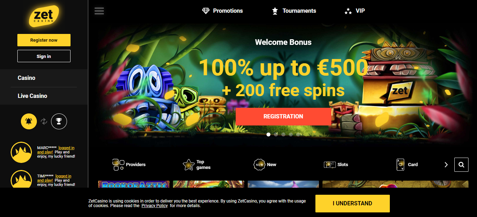Select the third banner carousel dot

tap(283, 134)
